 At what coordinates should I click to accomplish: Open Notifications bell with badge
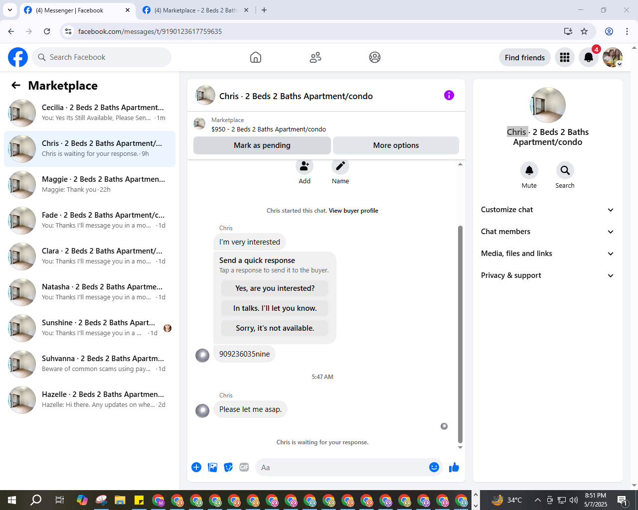[x=589, y=57]
